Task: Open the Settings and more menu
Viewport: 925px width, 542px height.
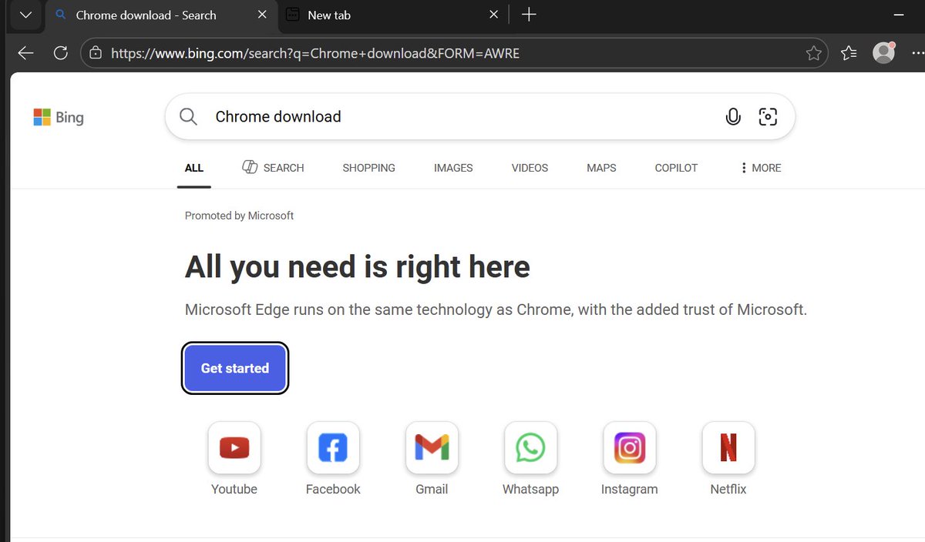Action: pyautogui.click(x=917, y=53)
